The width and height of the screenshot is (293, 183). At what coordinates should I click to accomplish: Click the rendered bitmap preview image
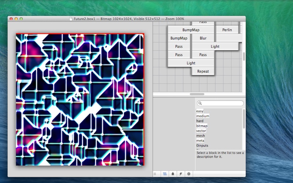80,99
